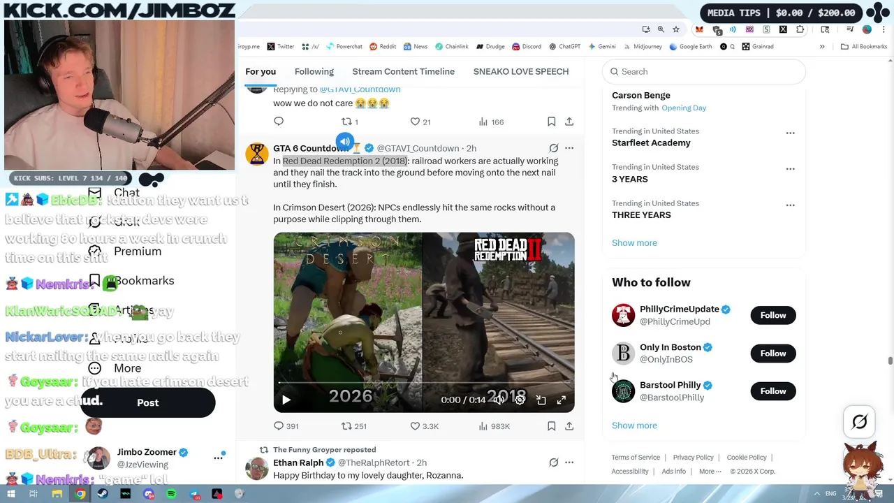Open Premium in sidebar
The image size is (894, 503).
pos(125,251)
